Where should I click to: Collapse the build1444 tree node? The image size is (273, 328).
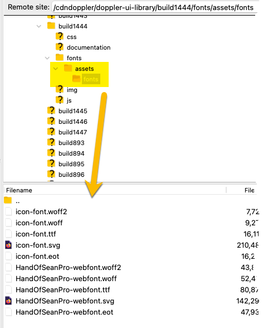(39, 26)
